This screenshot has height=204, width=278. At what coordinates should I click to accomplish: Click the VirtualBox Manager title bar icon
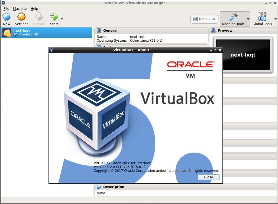pyautogui.click(x=3, y=3)
